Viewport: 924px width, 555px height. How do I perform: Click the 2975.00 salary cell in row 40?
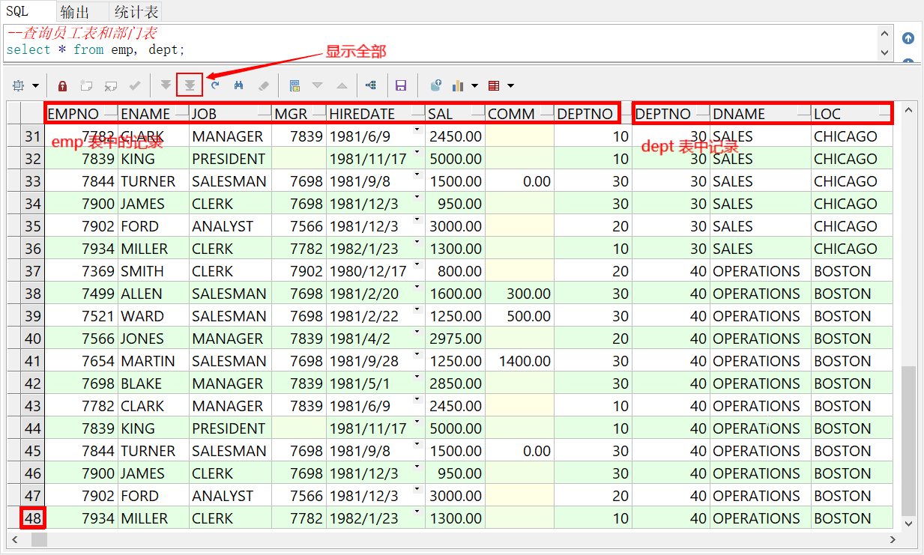point(455,339)
